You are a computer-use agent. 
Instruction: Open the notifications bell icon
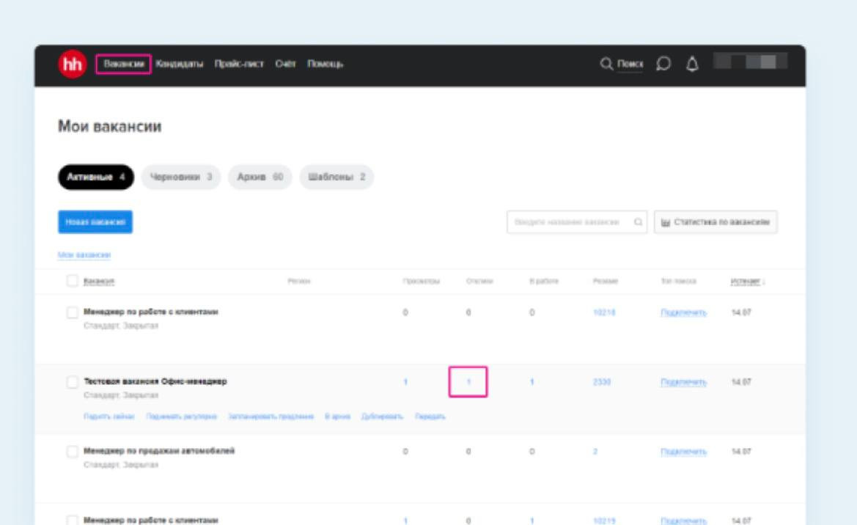tap(691, 65)
